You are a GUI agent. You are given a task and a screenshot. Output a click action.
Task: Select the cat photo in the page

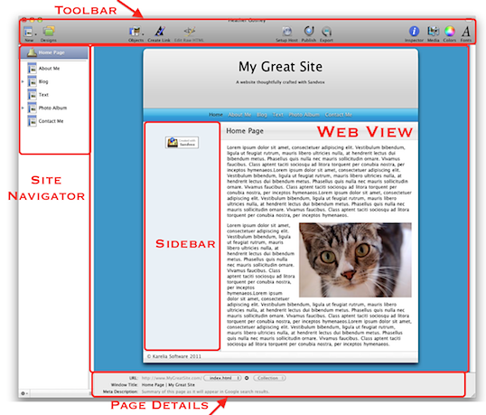pos(355,259)
